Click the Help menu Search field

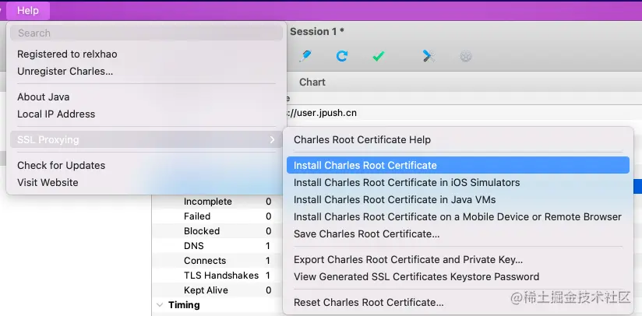(x=146, y=33)
